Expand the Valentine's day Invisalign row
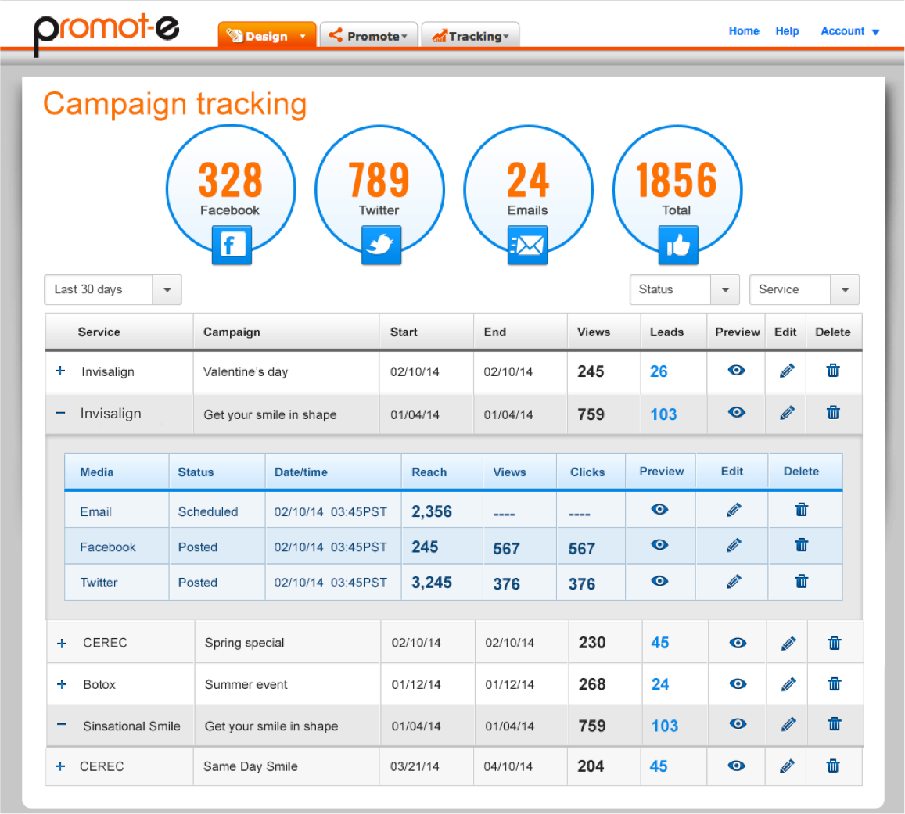Screen dimensions: 905x814 (60, 371)
